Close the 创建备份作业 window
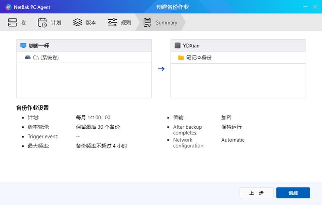 (x=315, y=7)
